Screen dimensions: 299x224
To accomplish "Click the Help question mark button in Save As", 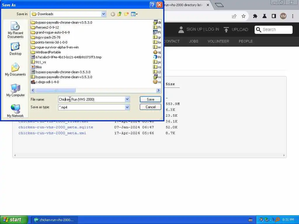I will tap(153, 5).
